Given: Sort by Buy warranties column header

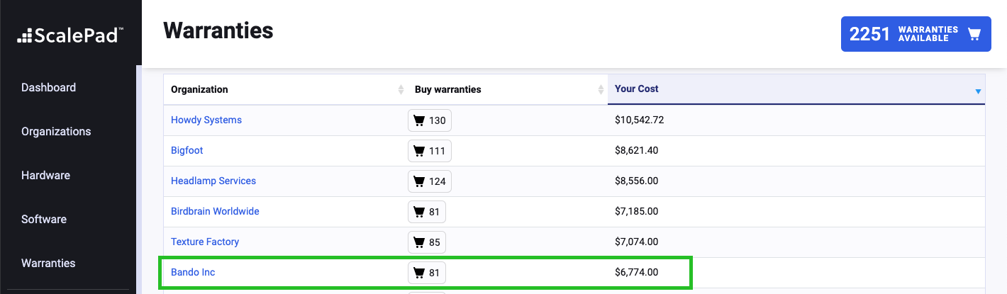Looking at the screenshot, I should click(x=508, y=89).
